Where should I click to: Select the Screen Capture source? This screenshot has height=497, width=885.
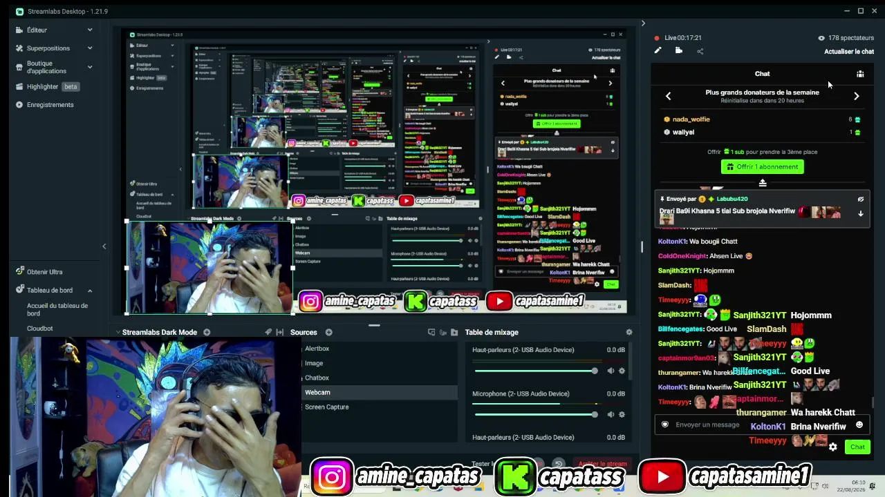(x=380, y=407)
